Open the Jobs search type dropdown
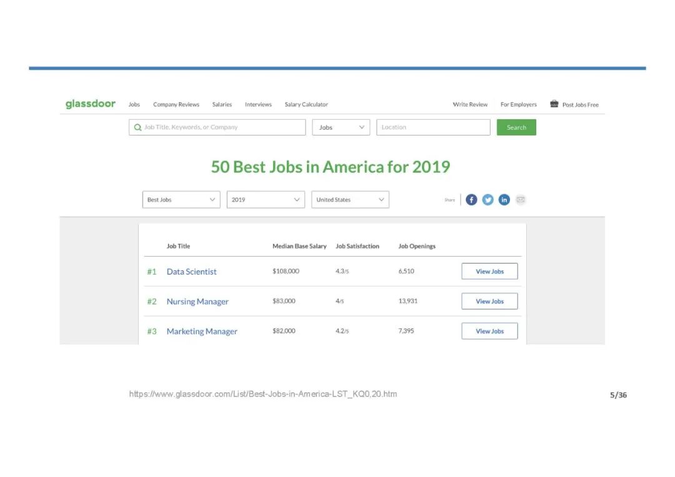The height and width of the screenshot is (477, 675). [341, 127]
